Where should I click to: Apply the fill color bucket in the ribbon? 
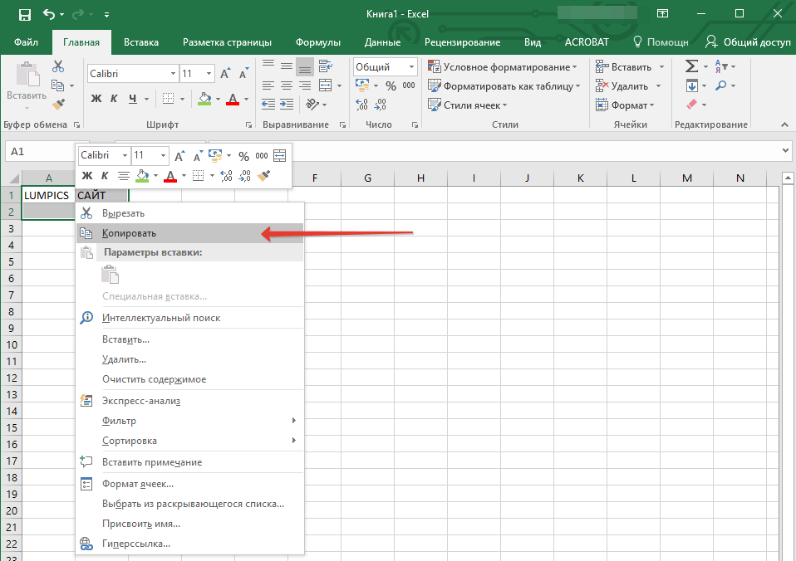pos(205,99)
